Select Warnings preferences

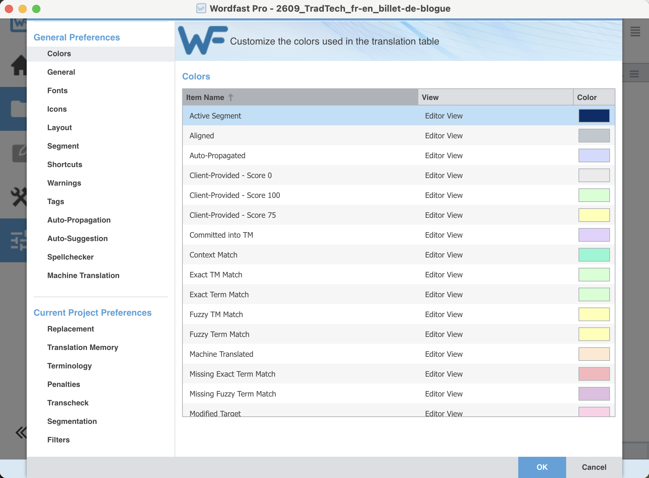pos(64,183)
